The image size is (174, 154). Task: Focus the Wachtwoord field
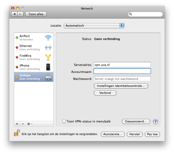coord(122,79)
